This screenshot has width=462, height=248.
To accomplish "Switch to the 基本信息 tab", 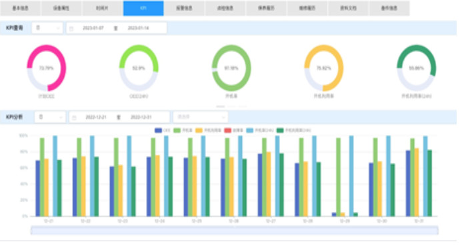I will pyautogui.click(x=20, y=8).
